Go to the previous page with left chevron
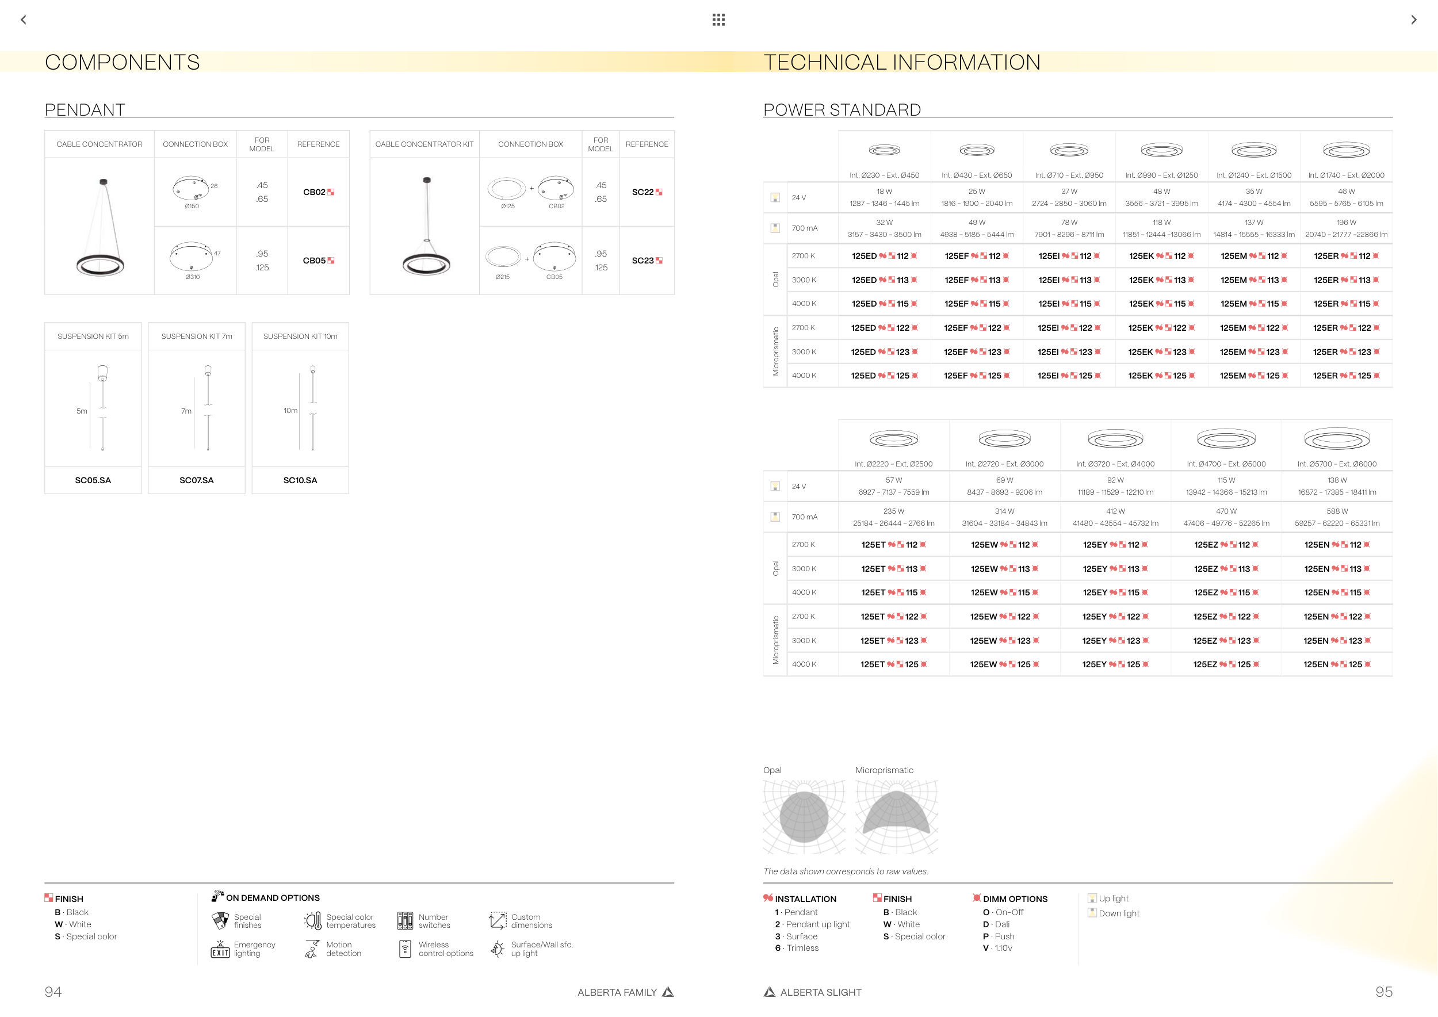Image resolution: width=1438 pixels, height=1017 pixels. point(24,20)
